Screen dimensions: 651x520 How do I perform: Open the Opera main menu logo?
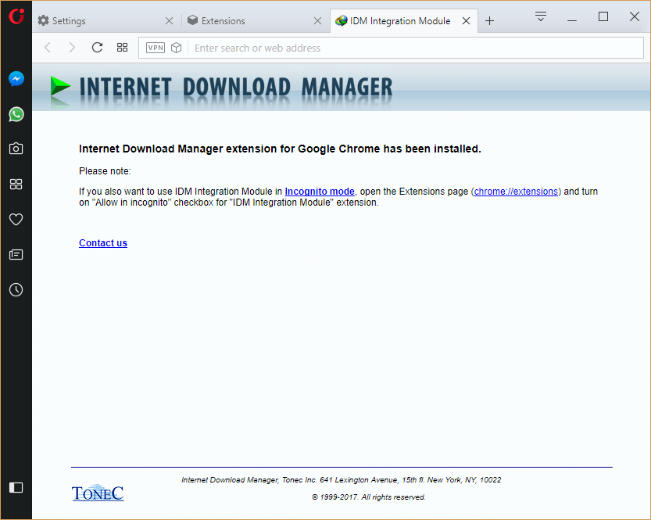tap(16, 16)
